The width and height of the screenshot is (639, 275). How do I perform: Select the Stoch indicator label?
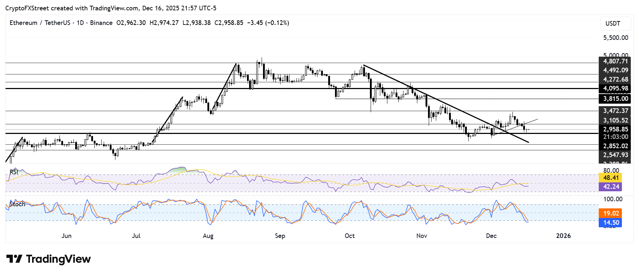click(x=17, y=204)
